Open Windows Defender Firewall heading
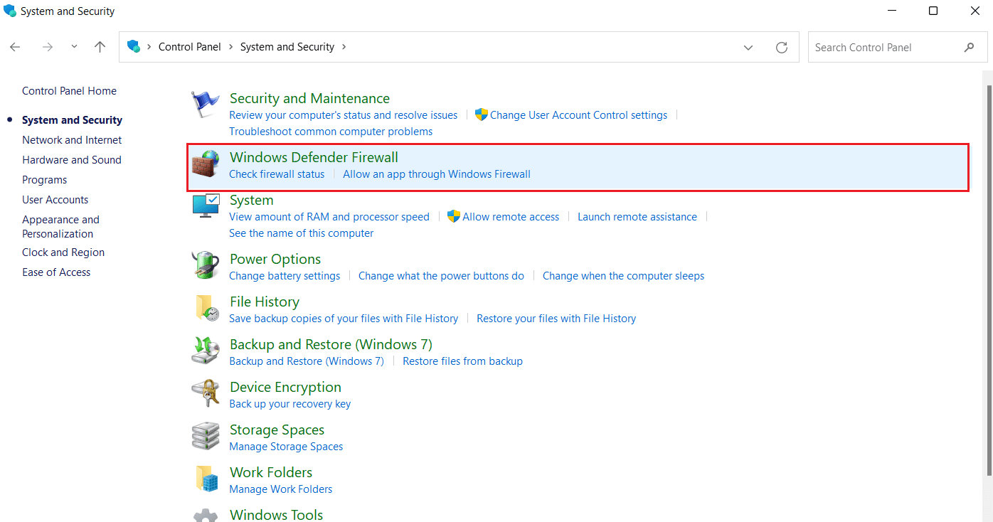 click(x=314, y=157)
